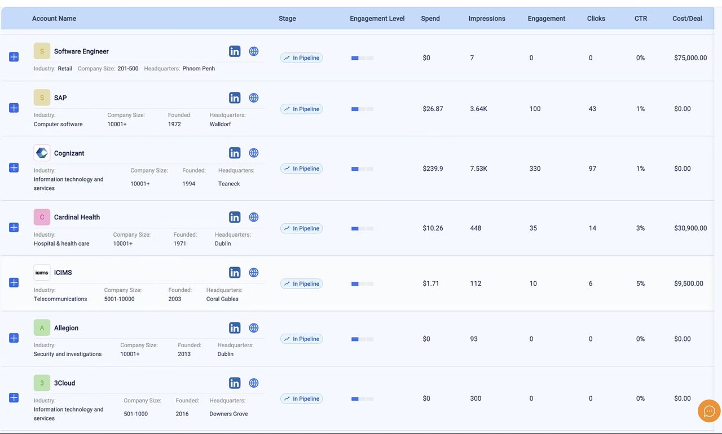This screenshot has width=722, height=434.
Task: Expand the 3Cloud account row
Action: tap(14, 397)
